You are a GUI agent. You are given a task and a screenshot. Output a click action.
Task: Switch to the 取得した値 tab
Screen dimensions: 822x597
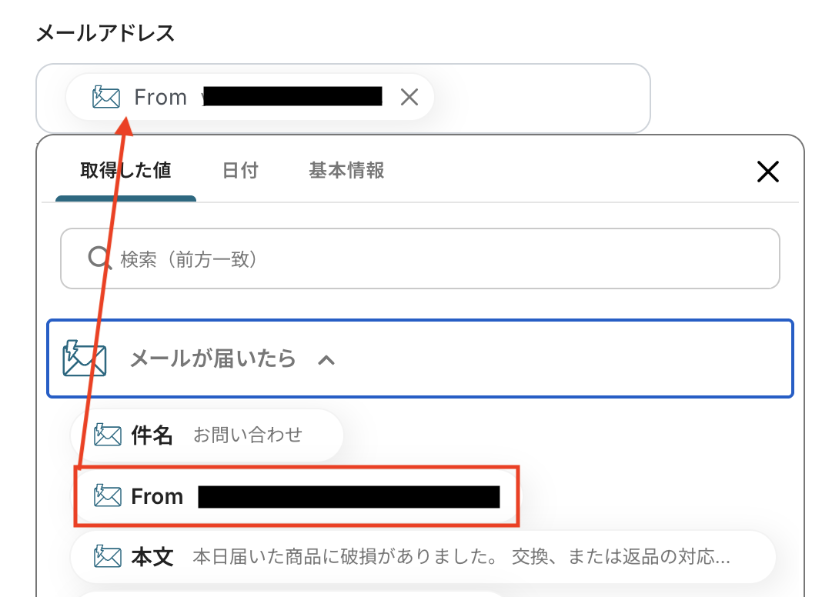click(125, 171)
